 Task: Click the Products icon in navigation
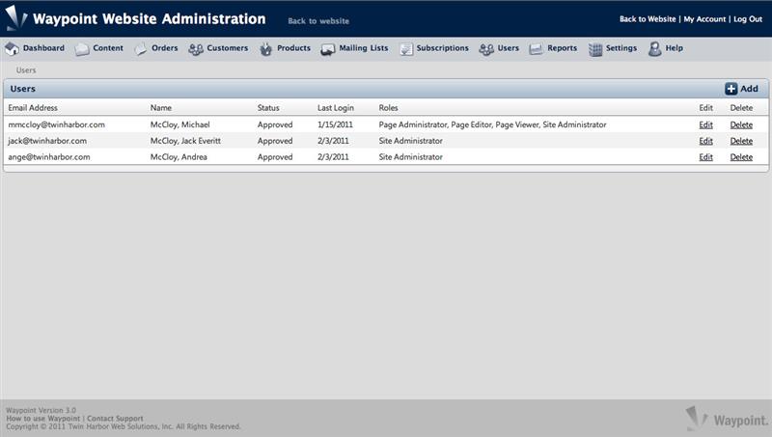click(266, 49)
